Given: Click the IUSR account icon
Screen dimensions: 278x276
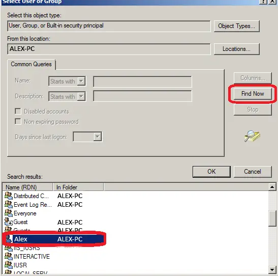Looking at the screenshot, I should pyautogui.click(x=9, y=265).
